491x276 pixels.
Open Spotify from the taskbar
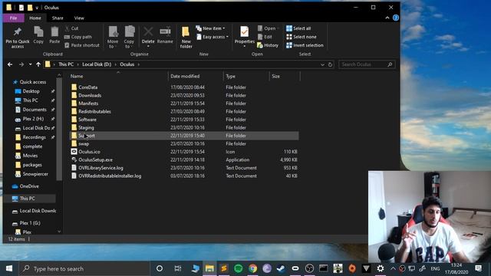tap(239, 268)
